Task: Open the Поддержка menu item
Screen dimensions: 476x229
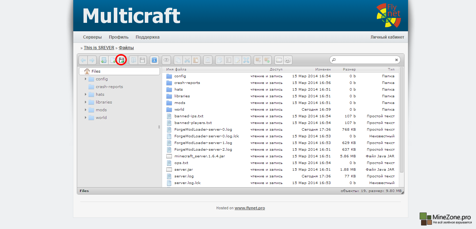Action: point(147,37)
